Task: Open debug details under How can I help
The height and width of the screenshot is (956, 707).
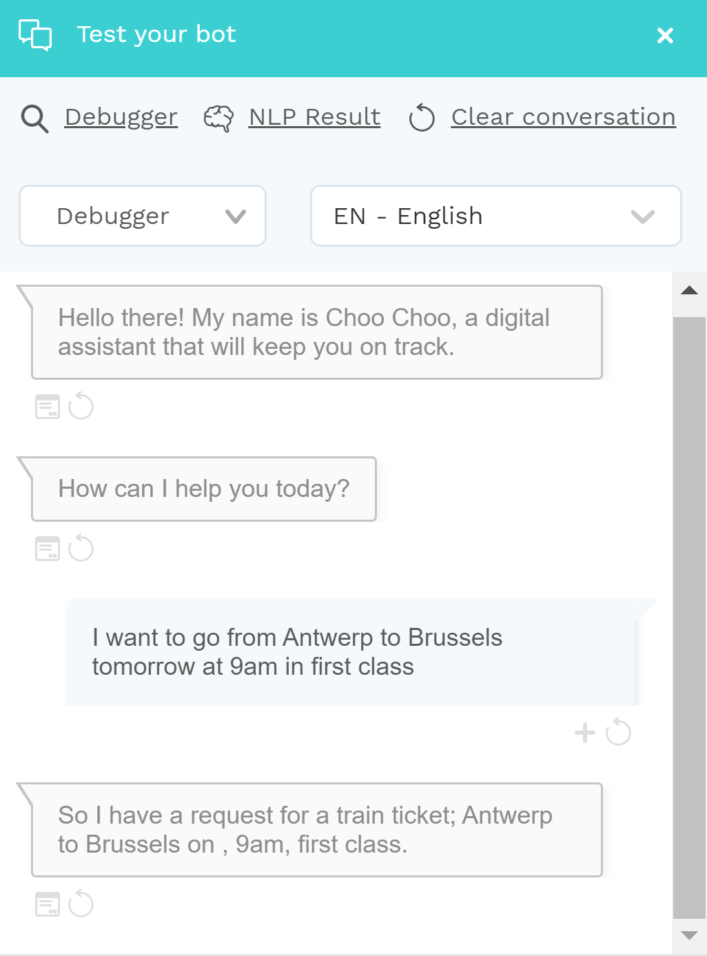Action: [x=48, y=549]
